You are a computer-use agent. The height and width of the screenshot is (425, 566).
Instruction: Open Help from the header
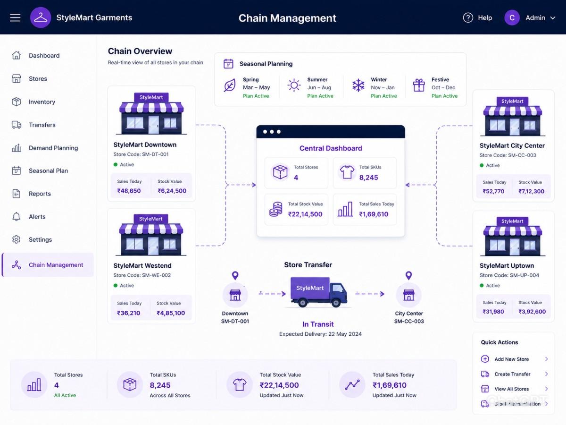(477, 17)
